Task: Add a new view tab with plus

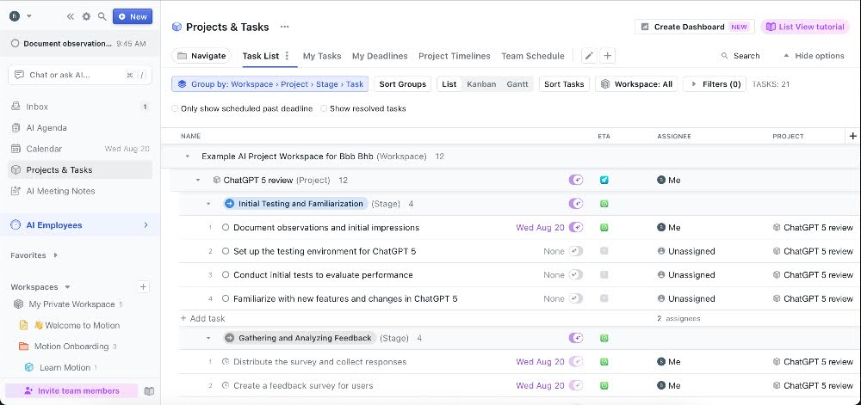Action: [607, 56]
